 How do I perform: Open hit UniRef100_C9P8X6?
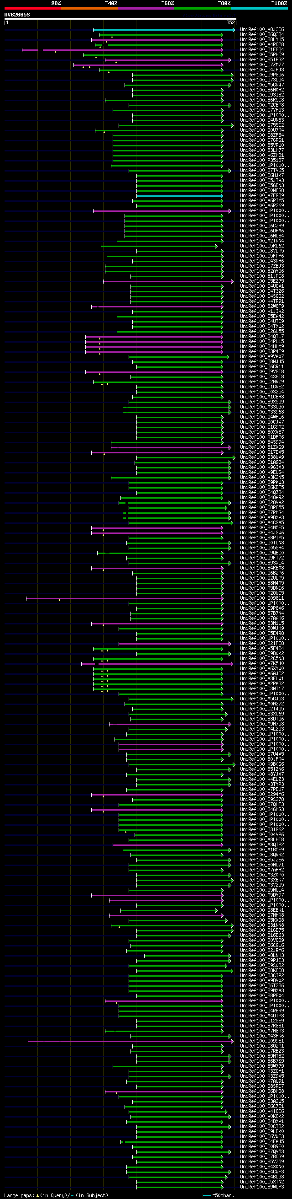[x=262, y=608]
